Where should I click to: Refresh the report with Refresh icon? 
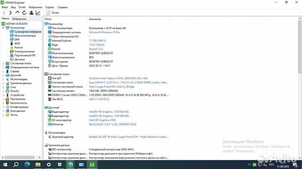24,13
